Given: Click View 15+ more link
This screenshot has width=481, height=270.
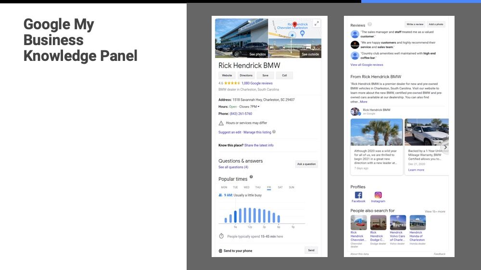Looking at the screenshot, I should click(435, 211).
